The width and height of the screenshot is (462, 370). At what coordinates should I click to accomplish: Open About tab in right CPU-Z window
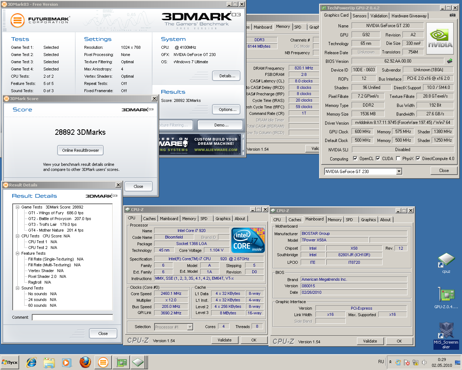click(x=385, y=220)
